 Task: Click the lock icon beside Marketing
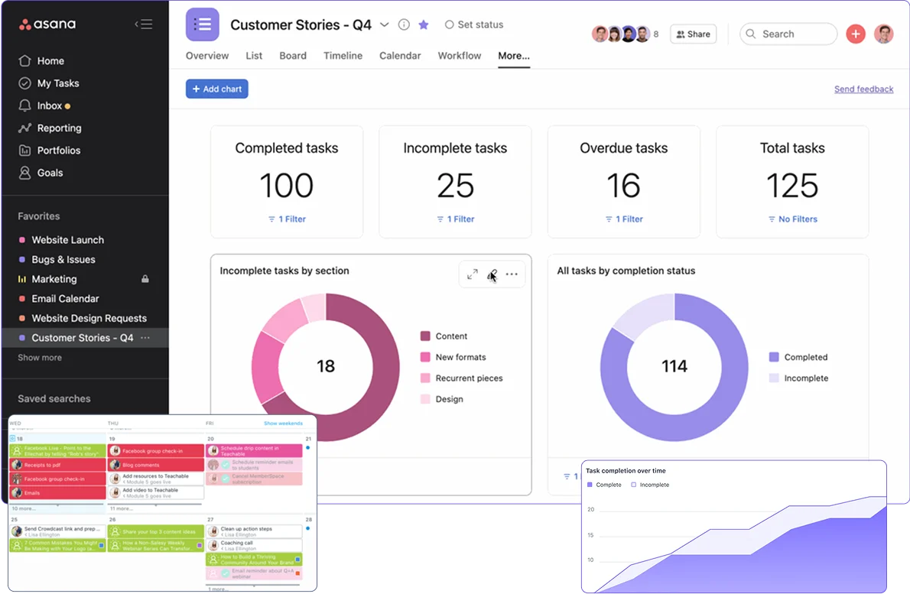tap(145, 279)
